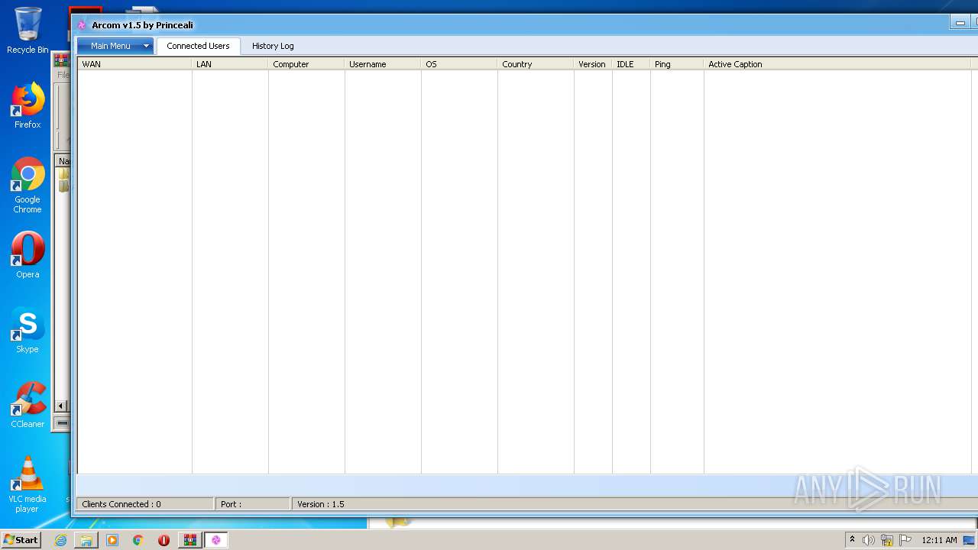Click the Show Desktop taskbar button

click(970, 540)
